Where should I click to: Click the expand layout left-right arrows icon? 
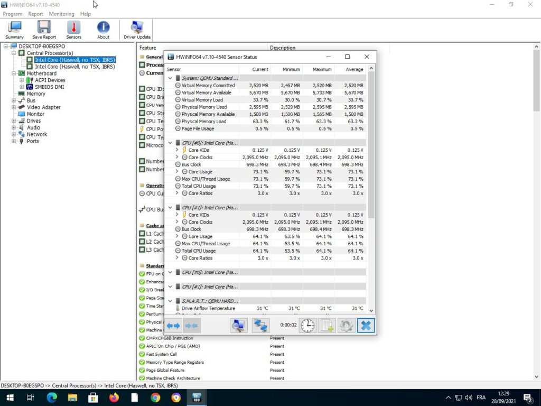pos(173,326)
